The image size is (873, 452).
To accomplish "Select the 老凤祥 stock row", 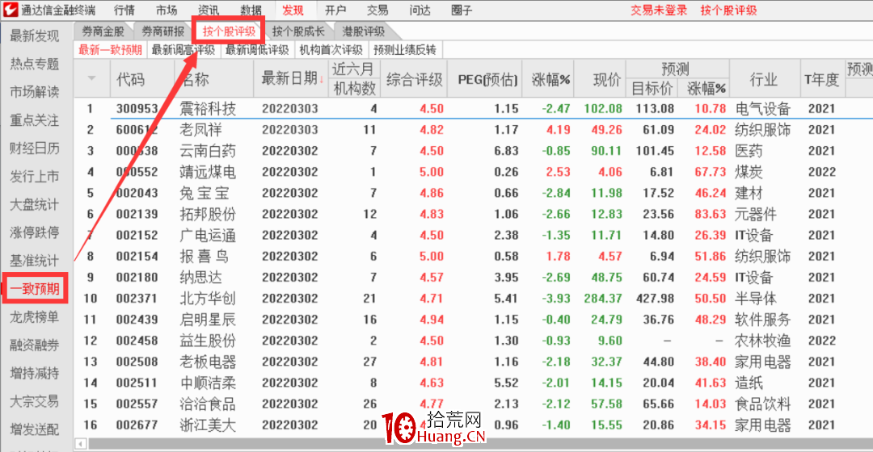I will click(x=473, y=129).
